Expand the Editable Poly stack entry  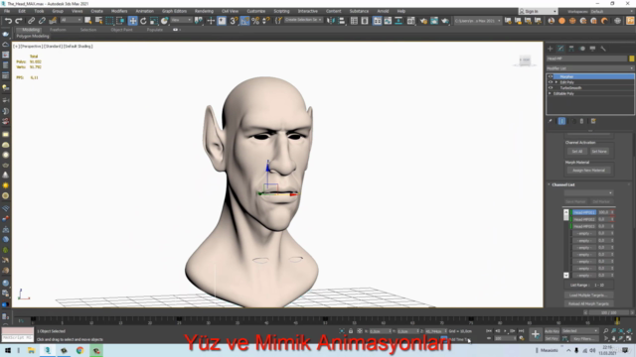(551, 93)
